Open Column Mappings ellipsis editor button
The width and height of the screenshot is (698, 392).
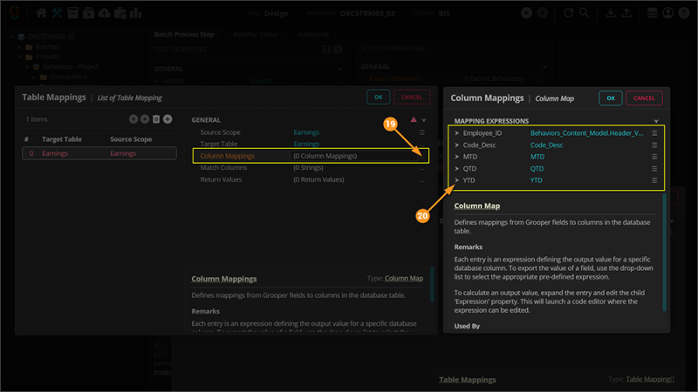(x=422, y=156)
